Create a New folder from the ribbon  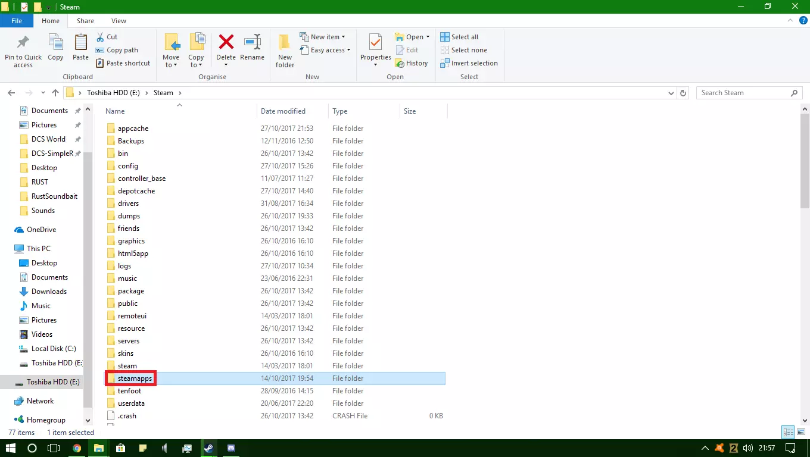coord(285,51)
